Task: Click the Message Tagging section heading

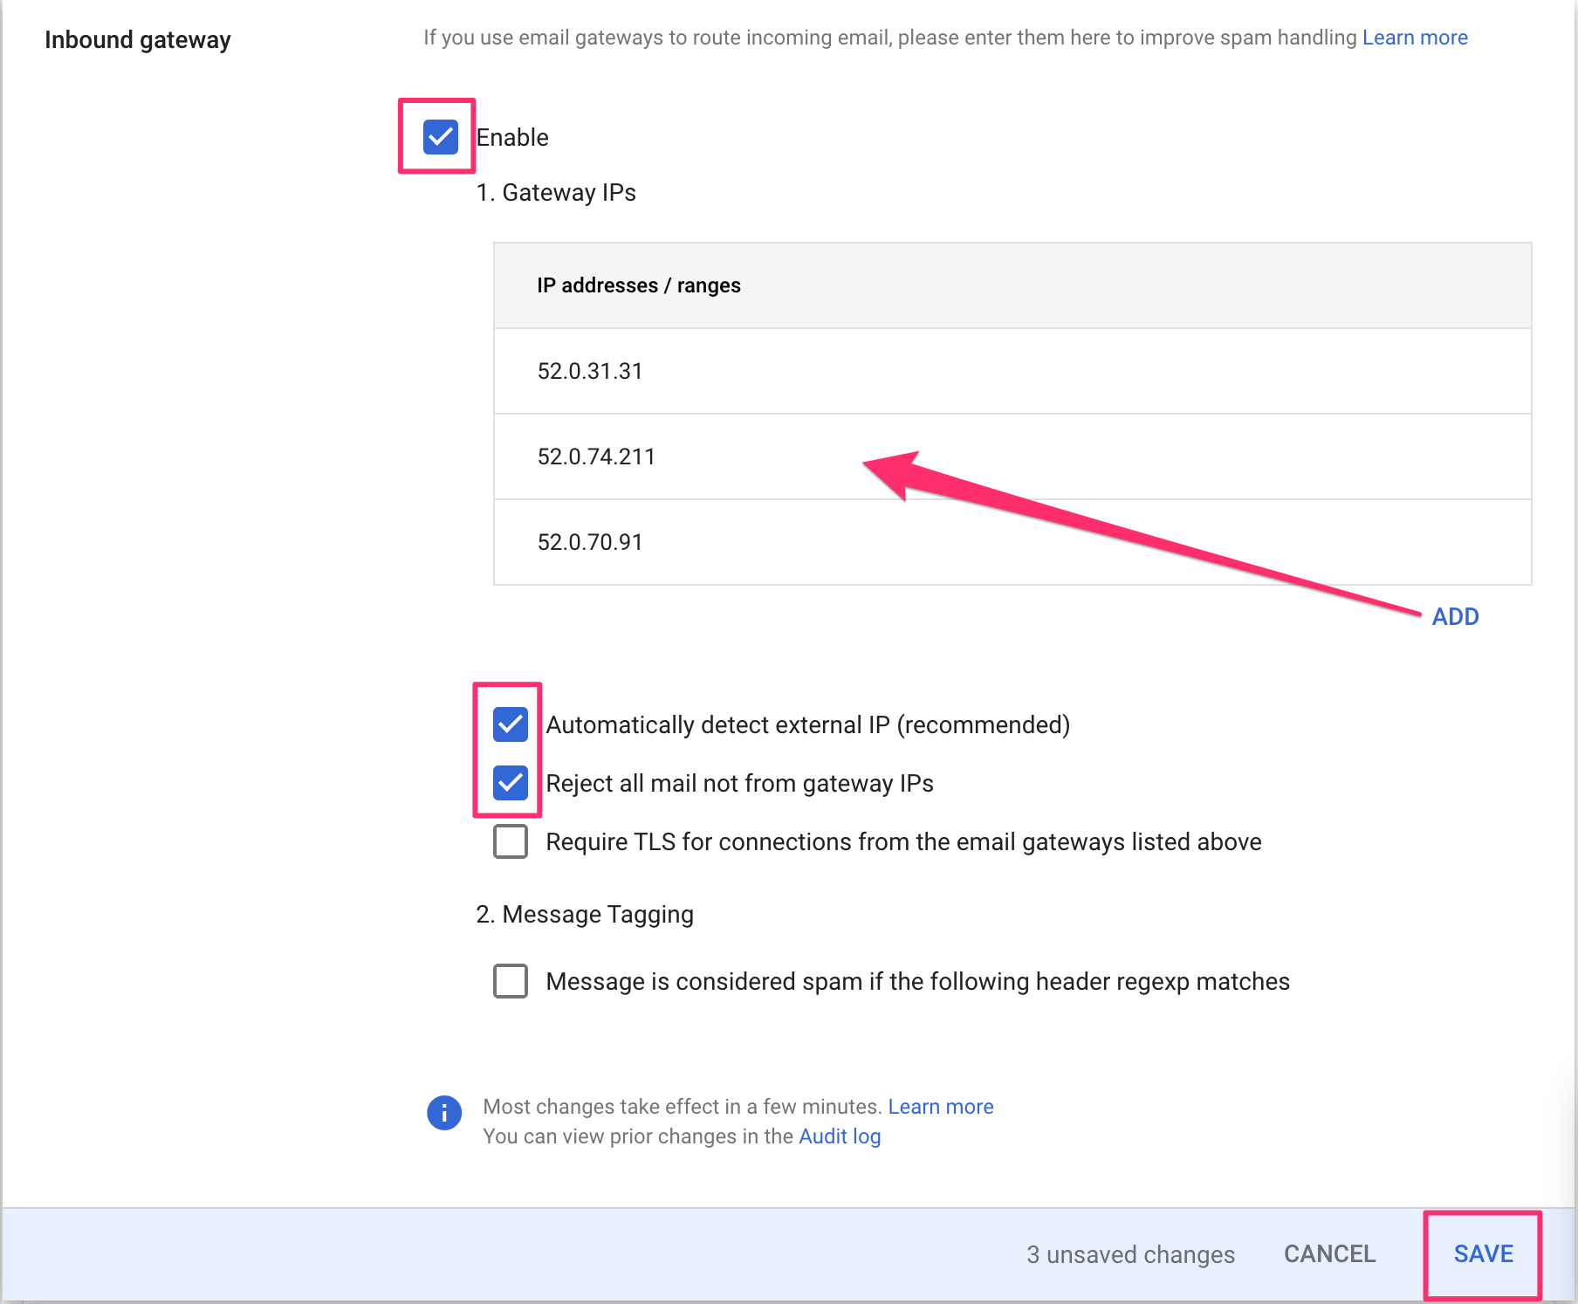Action: (x=585, y=914)
